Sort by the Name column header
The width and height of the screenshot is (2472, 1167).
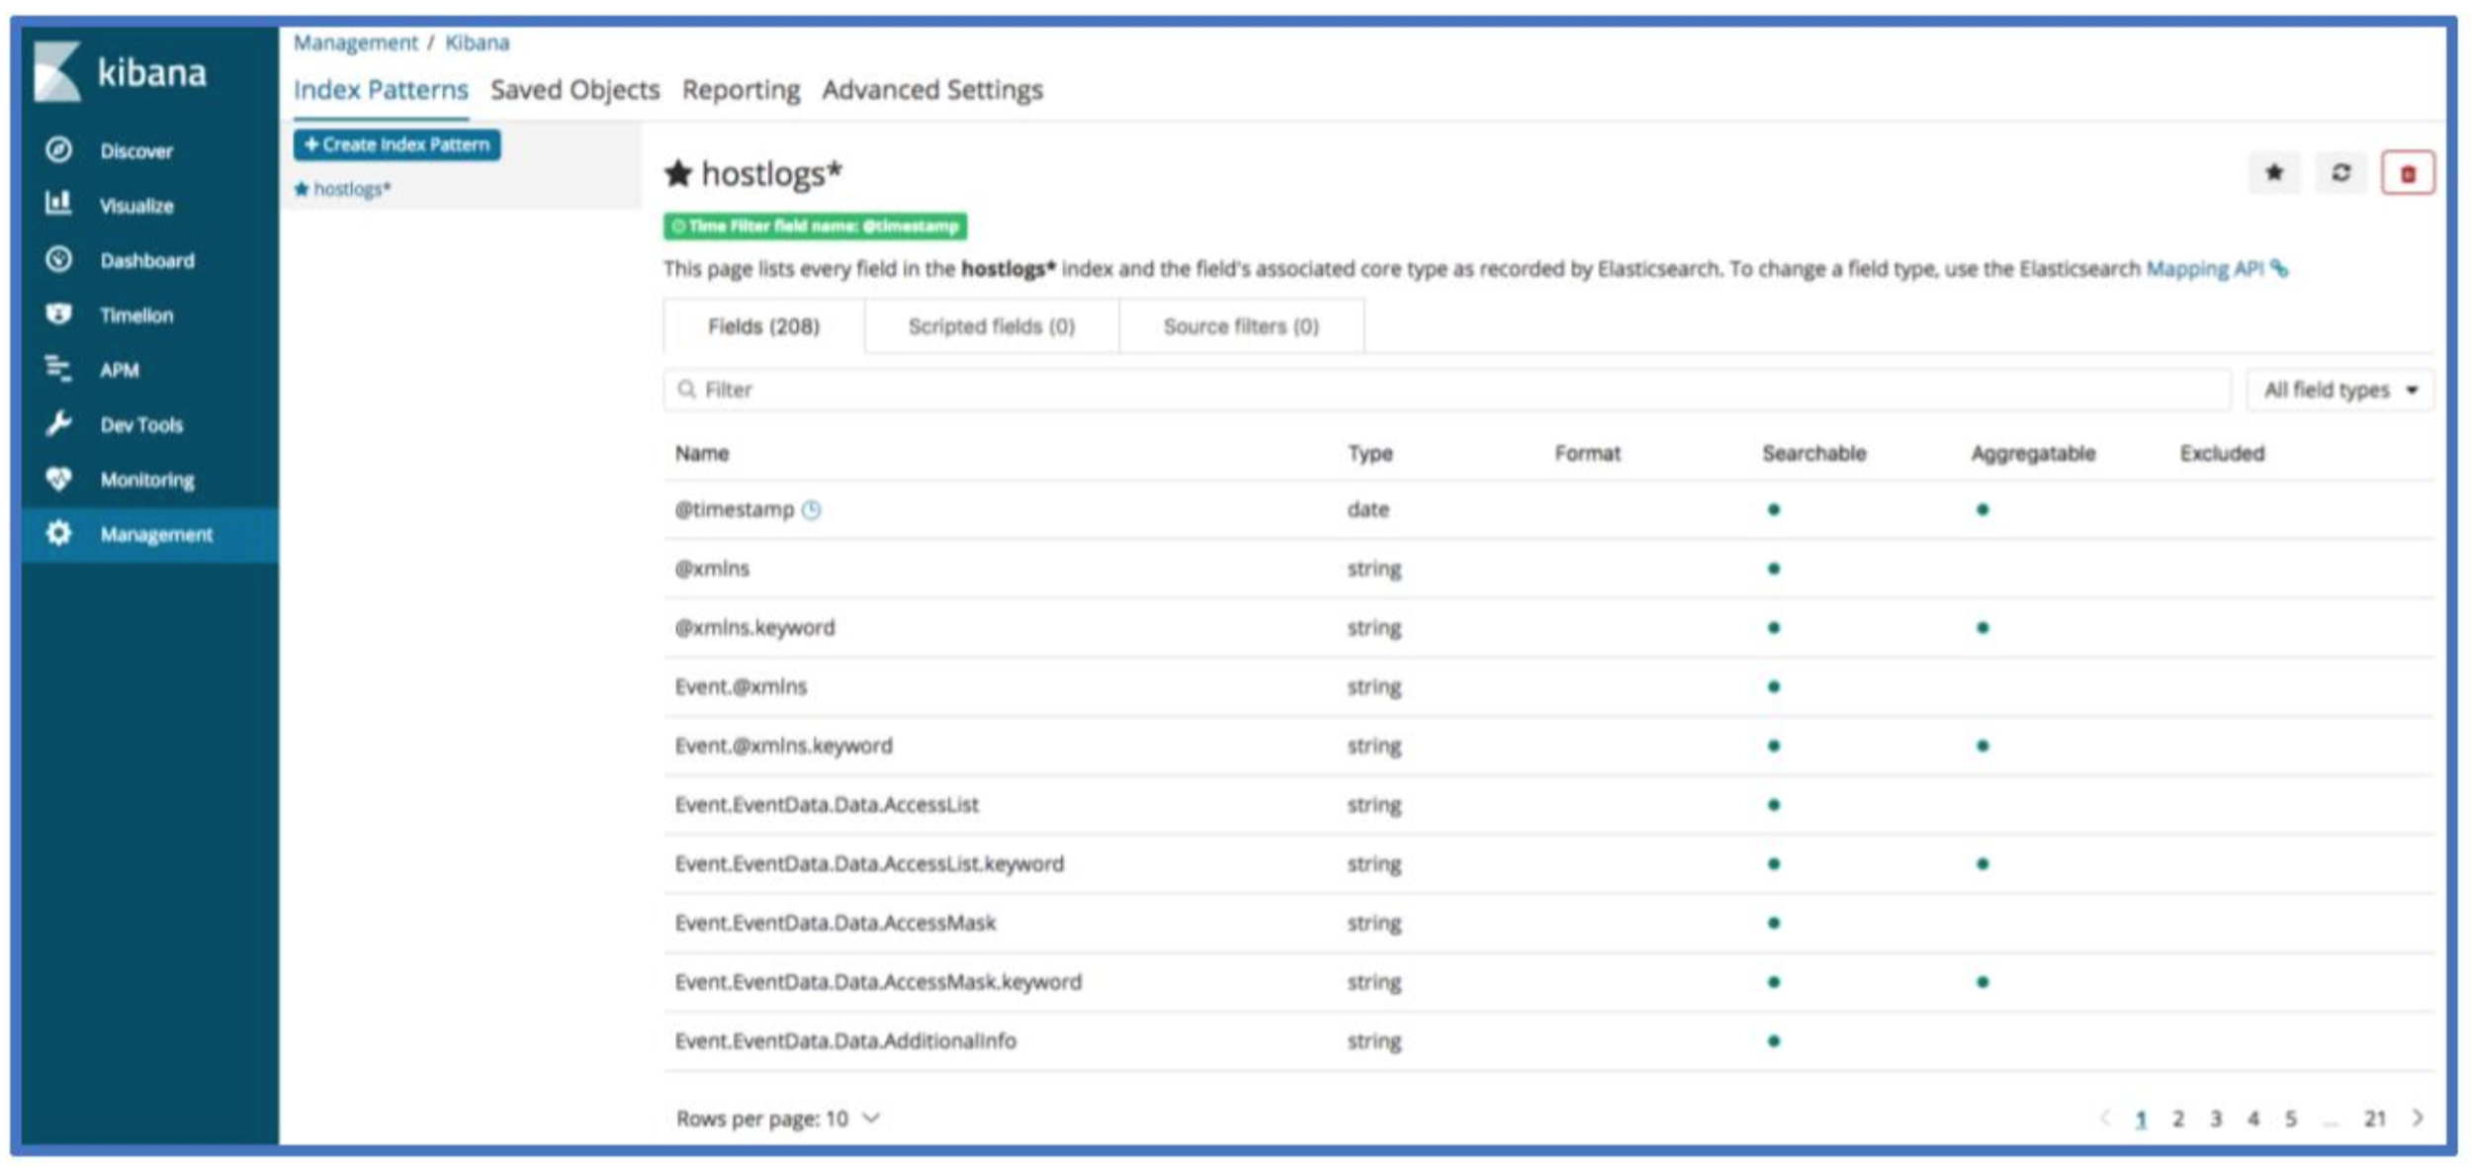click(x=702, y=453)
